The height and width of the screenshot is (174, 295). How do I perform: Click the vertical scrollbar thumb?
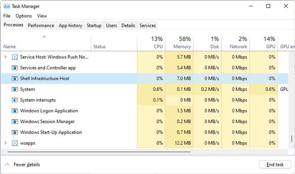point(292,139)
